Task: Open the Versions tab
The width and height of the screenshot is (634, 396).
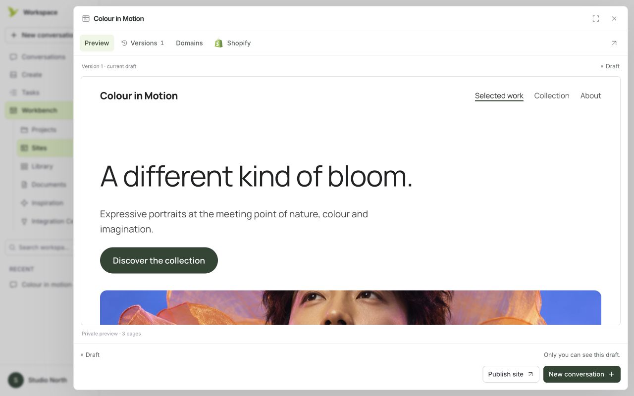Action: pos(143,43)
